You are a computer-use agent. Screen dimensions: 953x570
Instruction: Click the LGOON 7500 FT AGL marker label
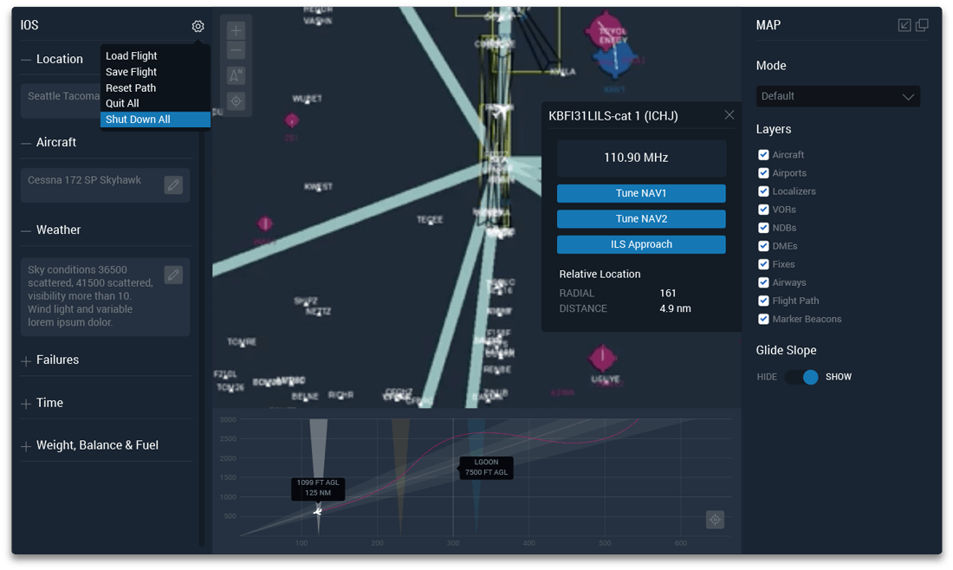(x=486, y=467)
